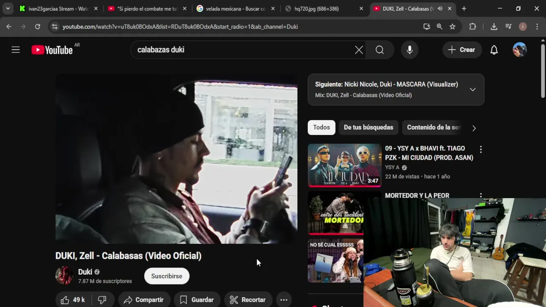Like the video with the thumbs up
The width and height of the screenshot is (546, 307).
[x=73, y=300]
